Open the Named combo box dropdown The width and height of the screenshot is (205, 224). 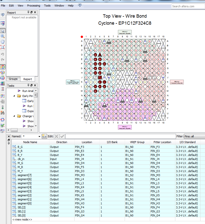click(x=39, y=136)
